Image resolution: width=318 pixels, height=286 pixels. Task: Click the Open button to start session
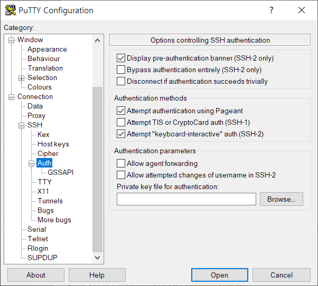point(220,275)
